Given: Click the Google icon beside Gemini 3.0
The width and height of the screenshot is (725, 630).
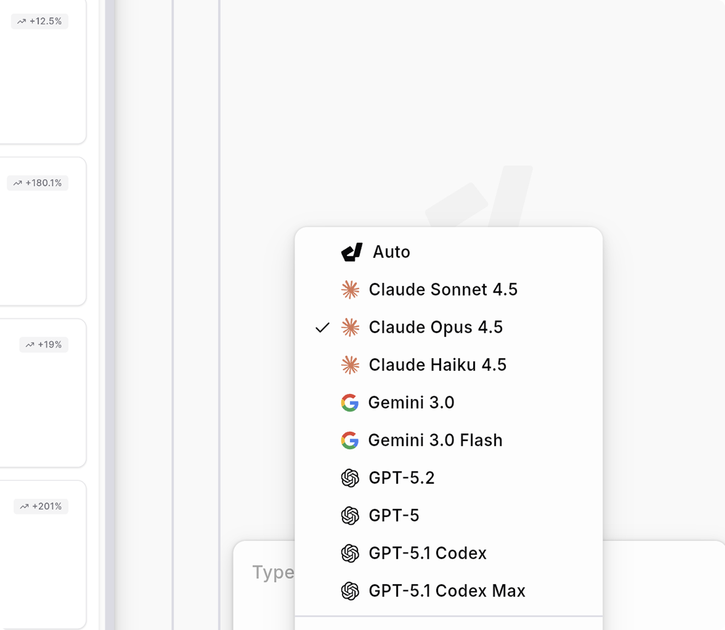Looking at the screenshot, I should coord(350,403).
